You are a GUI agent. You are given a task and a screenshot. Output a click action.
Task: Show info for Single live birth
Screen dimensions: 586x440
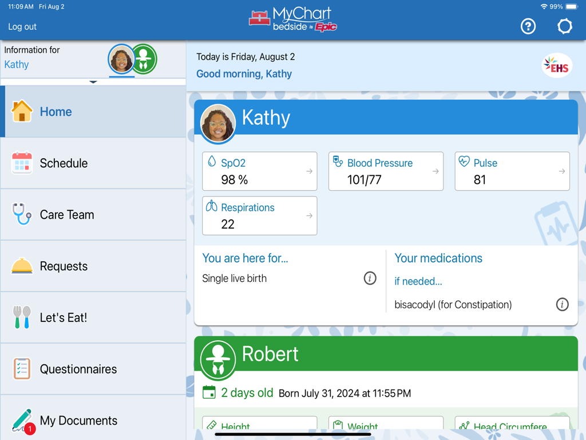tap(370, 278)
